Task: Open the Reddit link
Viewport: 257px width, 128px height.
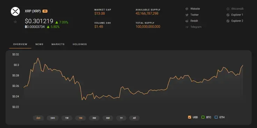Action: [194, 21]
